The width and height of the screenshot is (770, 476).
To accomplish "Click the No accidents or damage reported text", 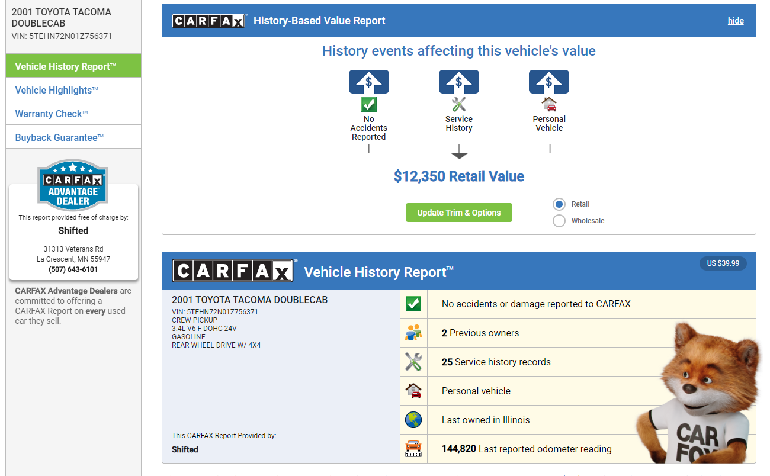I will pos(536,304).
